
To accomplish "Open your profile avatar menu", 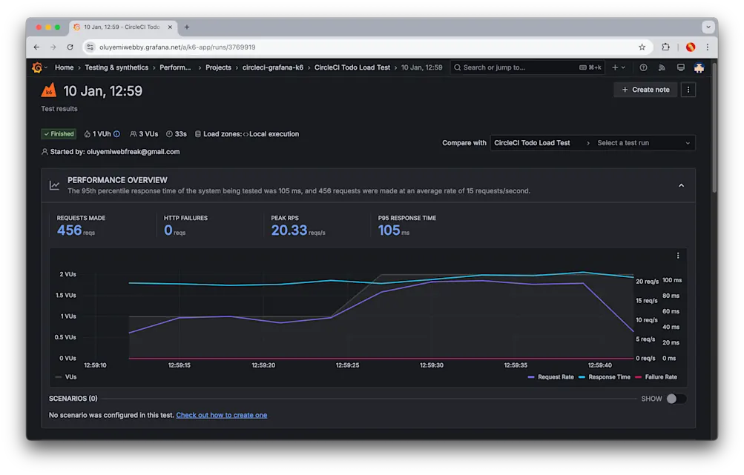I will [x=698, y=67].
